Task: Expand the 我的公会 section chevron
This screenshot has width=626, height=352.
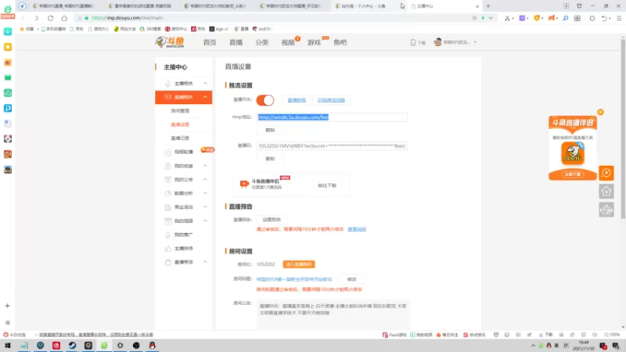Action: tap(205, 180)
